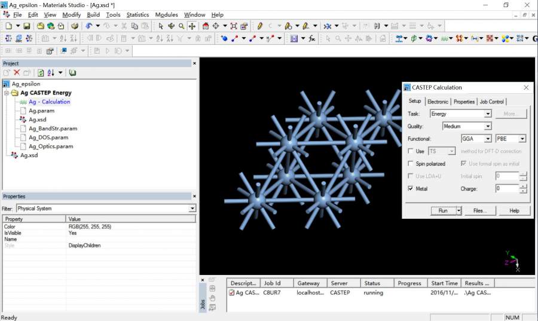Screen dimensions: 538x321
Task: Click the RGB(255, 255, 255) Color value
Action: coord(90,227)
